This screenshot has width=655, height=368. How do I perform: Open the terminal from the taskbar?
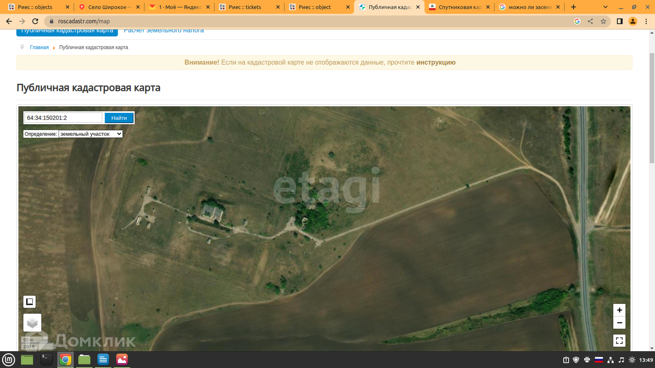click(x=47, y=360)
